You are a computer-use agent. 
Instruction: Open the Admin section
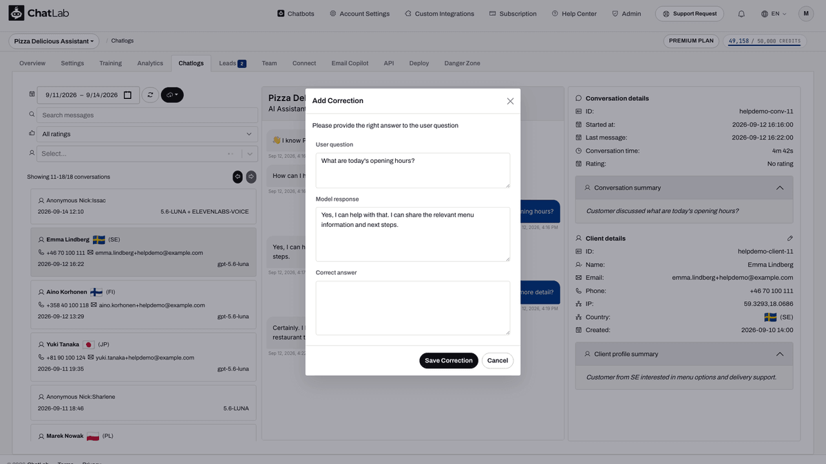coord(626,14)
